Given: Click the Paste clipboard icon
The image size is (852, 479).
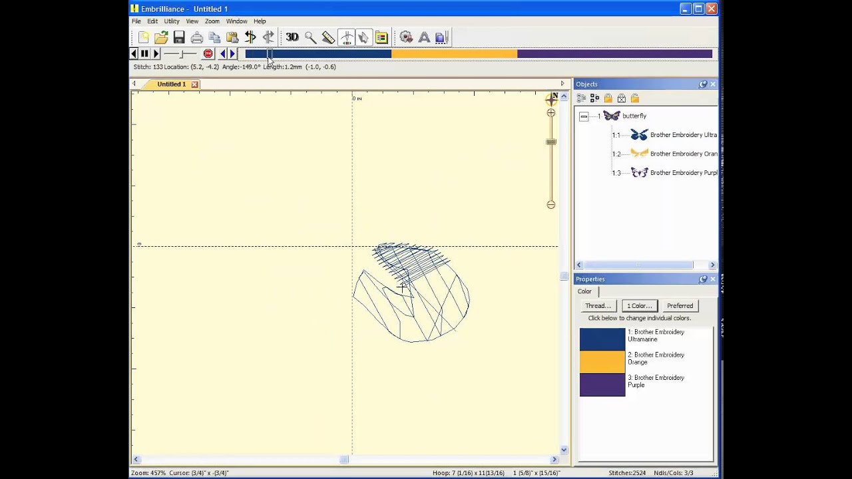Looking at the screenshot, I should tap(232, 37).
